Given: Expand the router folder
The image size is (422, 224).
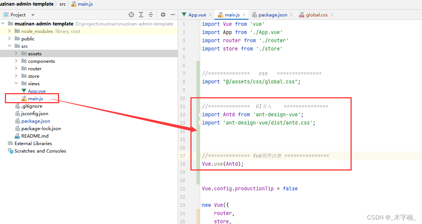Looking at the screenshot, I should coord(16,68).
